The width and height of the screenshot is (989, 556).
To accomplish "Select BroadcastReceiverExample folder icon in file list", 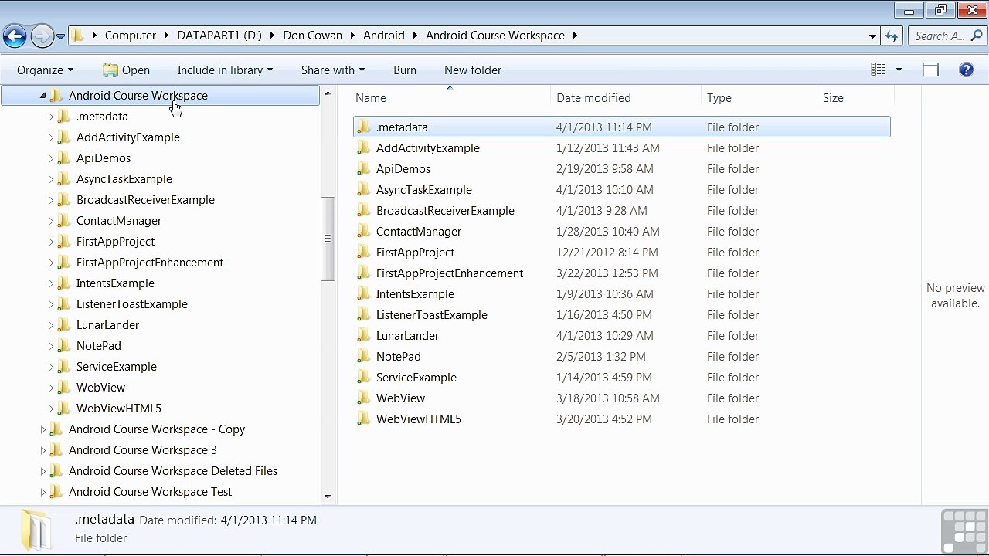I will [x=364, y=211].
